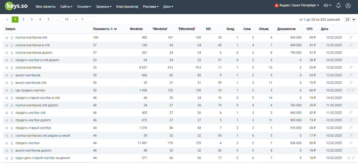
Task: Open the notifications bell
Action: (x=338, y=6)
